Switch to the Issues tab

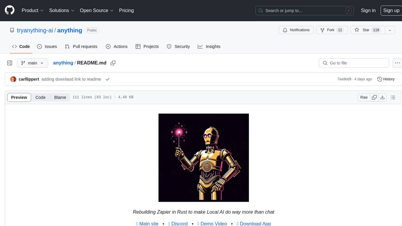point(47,46)
